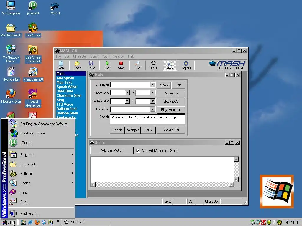Image resolution: width=302 pixels, height=226 pixels.
Task: Toggle Auto-Add Actions to Script checkbox
Action: pos(138,151)
